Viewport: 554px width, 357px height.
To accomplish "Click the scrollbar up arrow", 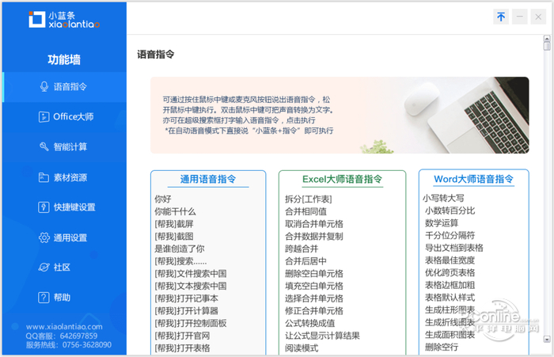I will pyautogui.click(x=547, y=38).
